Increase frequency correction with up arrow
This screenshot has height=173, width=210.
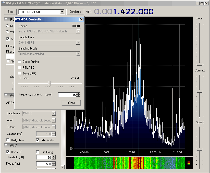[x=78, y=94]
